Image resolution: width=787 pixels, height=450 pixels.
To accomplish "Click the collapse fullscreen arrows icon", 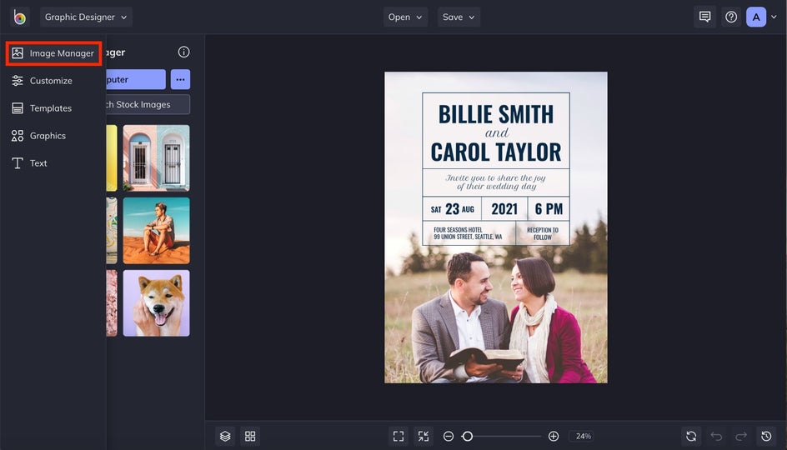I will point(424,436).
